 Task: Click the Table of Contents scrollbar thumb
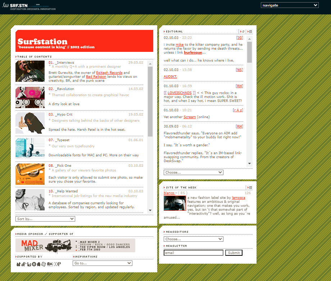(x=150, y=102)
